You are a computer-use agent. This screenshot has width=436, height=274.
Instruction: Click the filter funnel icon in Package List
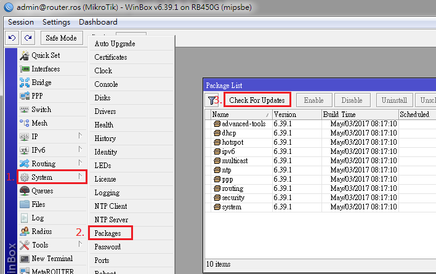(212, 100)
